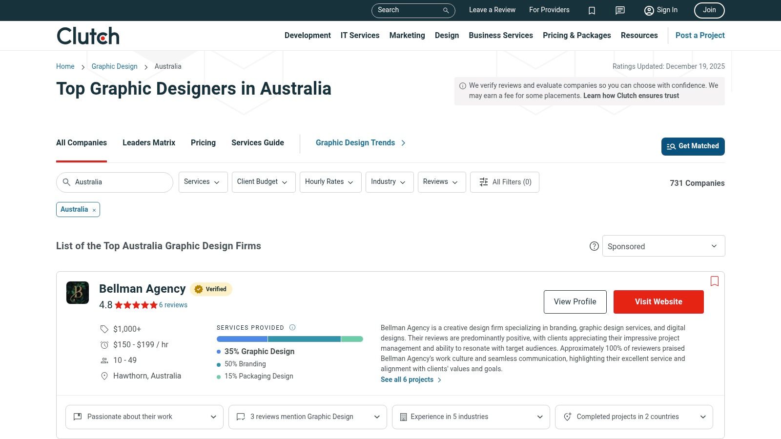781x439 pixels.
Task: Click the info icon next to Services Provided
Action: pos(292,327)
